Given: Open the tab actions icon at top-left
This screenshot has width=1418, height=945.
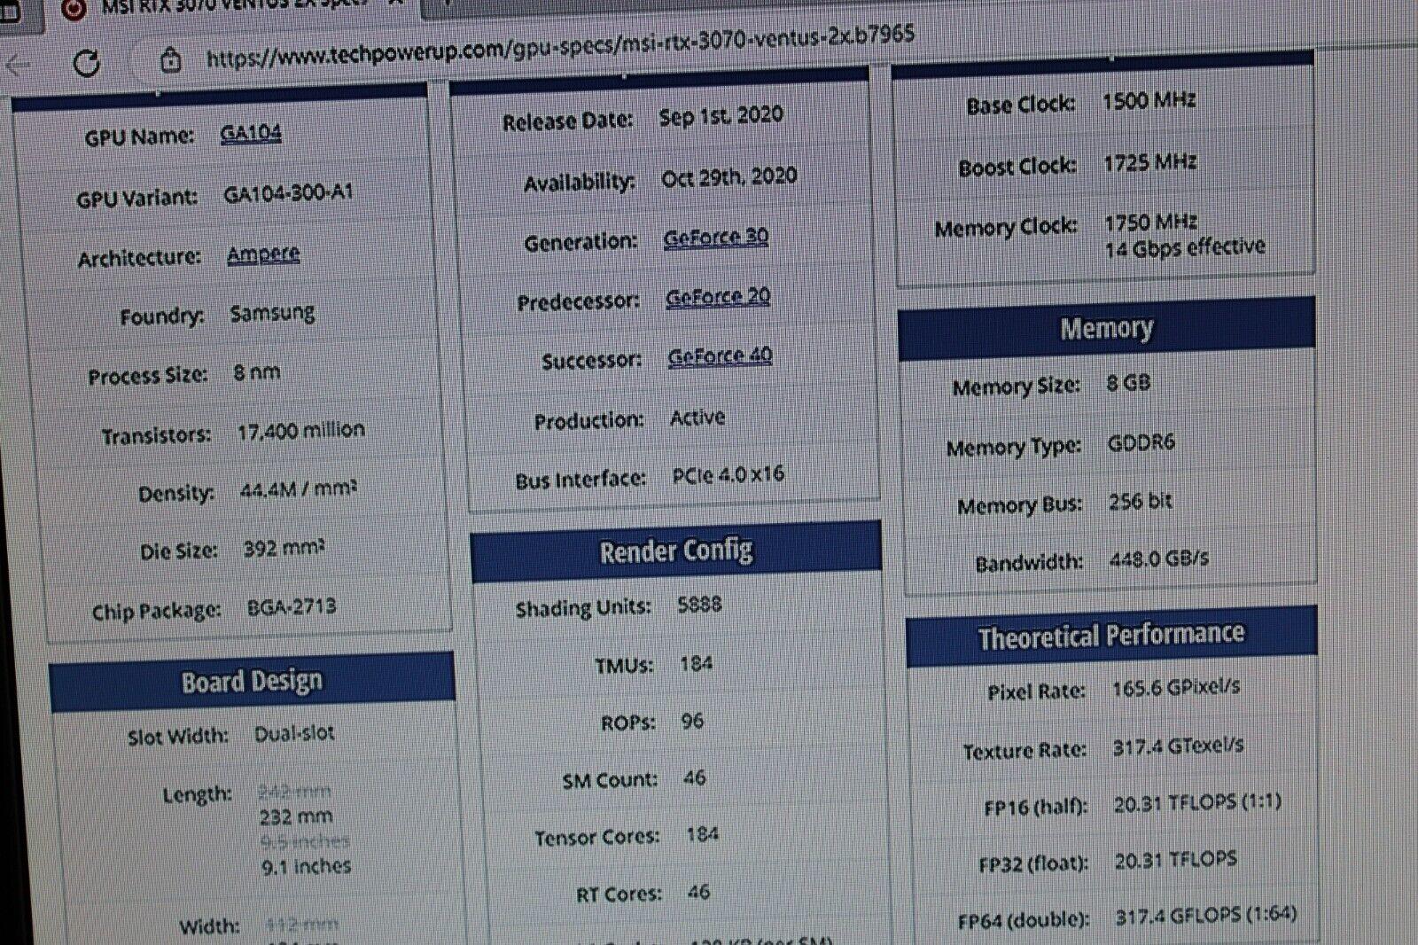Looking at the screenshot, I should point(9,11).
